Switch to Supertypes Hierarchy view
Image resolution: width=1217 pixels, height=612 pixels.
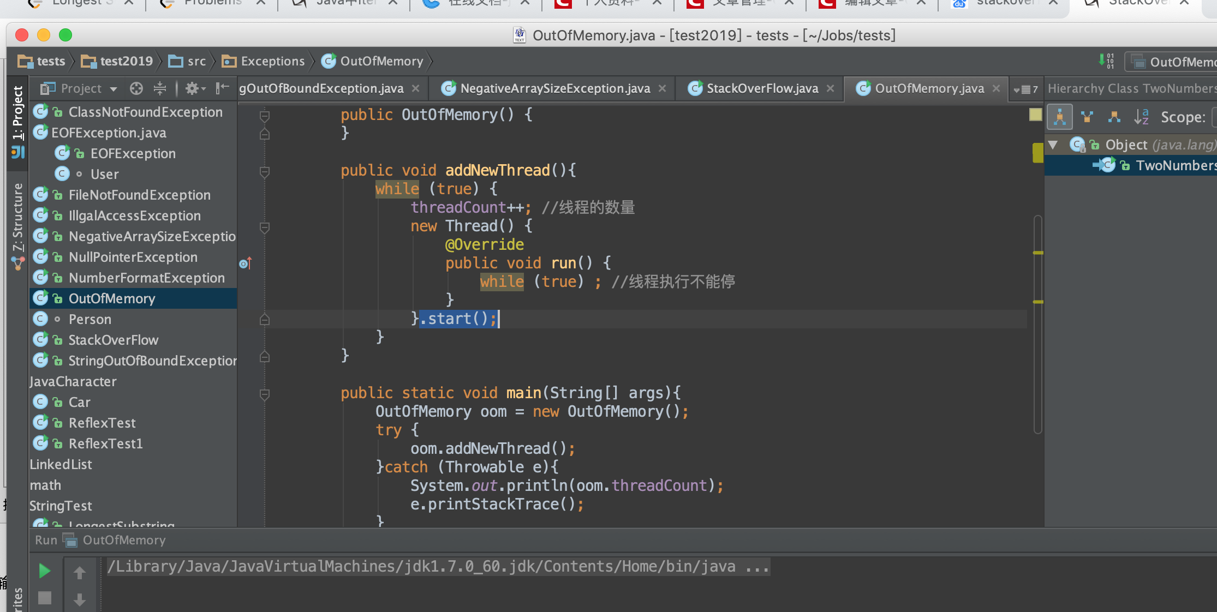pos(1087,116)
